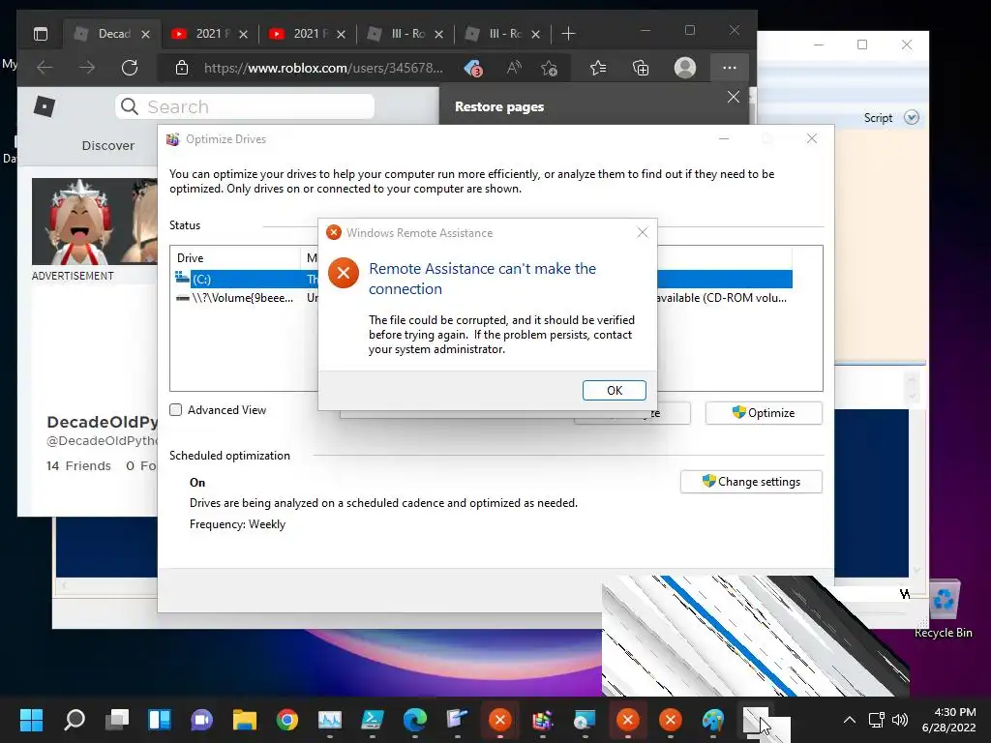Close the Decad tab with its X

click(145, 34)
